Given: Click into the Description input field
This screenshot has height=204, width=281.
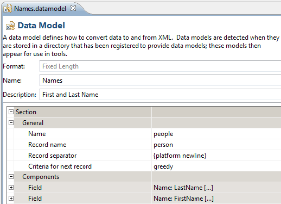Looking at the screenshot, I should coord(160,95).
